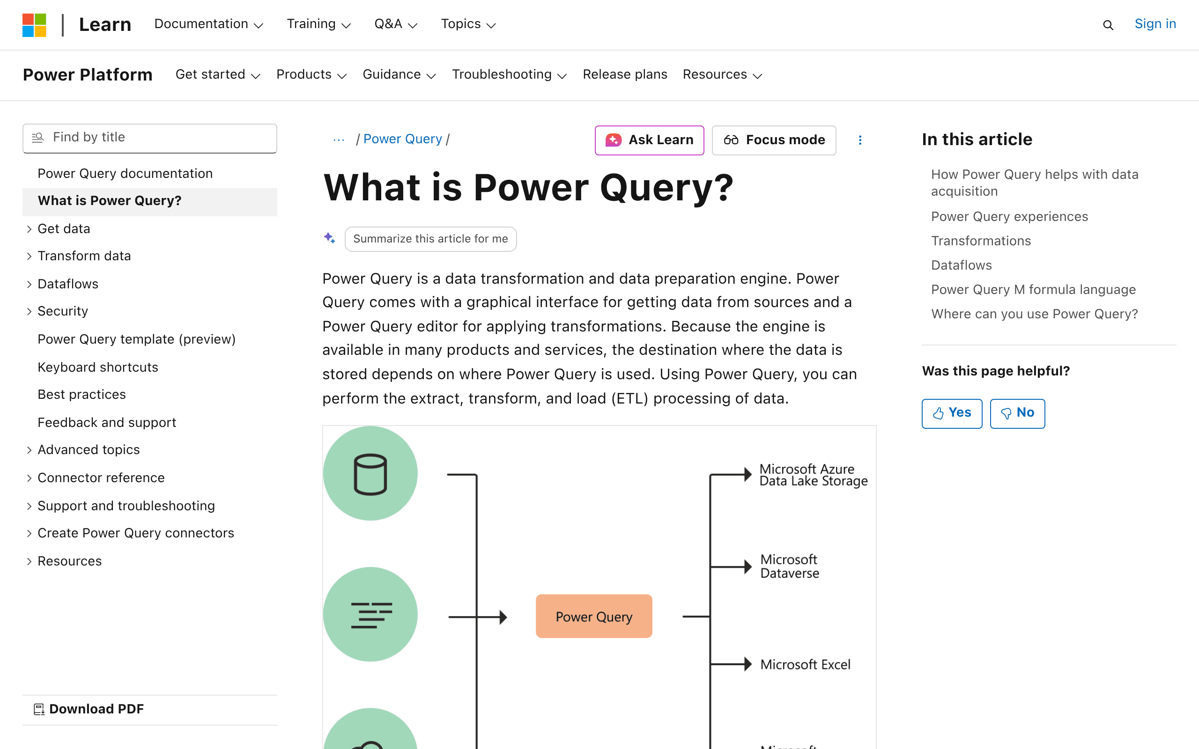Jump to How Power Query helps section

click(1035, 183)
